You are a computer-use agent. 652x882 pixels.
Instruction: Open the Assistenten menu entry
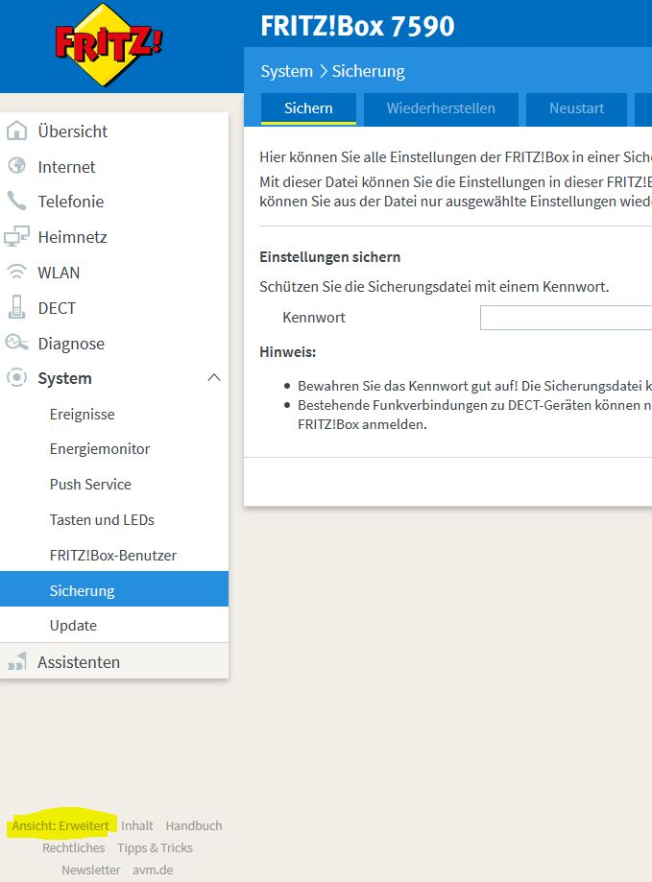pyautogui.click(x=114, y=661)
